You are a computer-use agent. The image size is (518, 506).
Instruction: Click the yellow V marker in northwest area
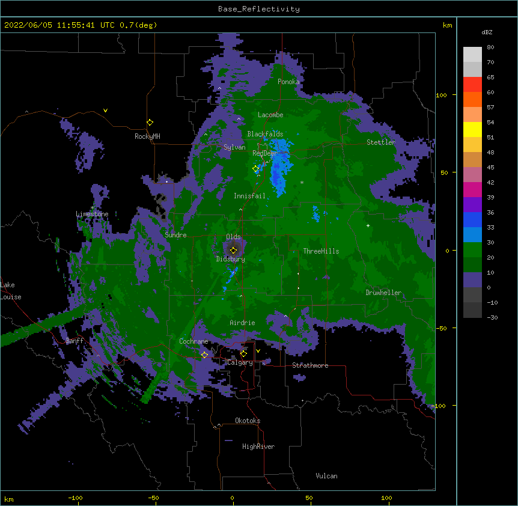click(x=105, y=111)
